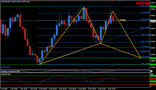Click the AUDUSD,M30 chart title text
Screen dimensions: 156x90
tap(6, 2)
